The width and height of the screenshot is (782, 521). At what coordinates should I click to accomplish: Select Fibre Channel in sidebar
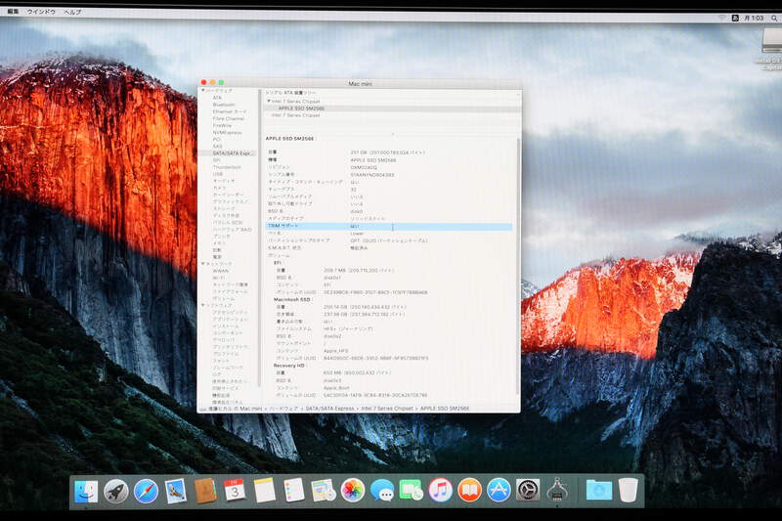pyautogui.click(x=229, y=118)
